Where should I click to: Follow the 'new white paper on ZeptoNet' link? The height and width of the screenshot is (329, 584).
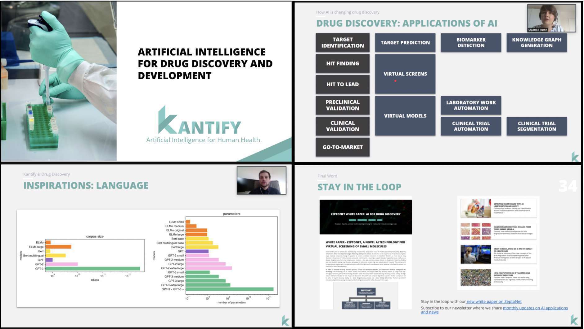pyautogui.click(x=494, y=301)
